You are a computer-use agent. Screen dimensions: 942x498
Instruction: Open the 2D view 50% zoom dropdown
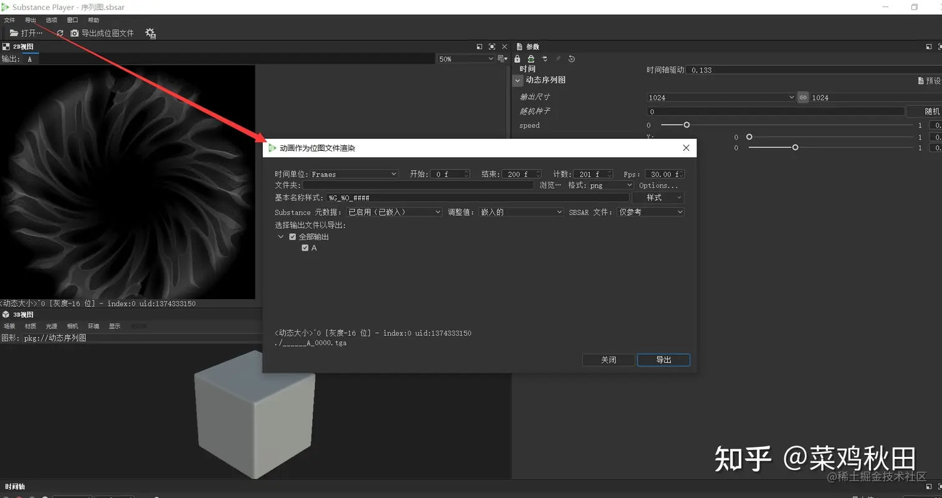coord(465,59)
